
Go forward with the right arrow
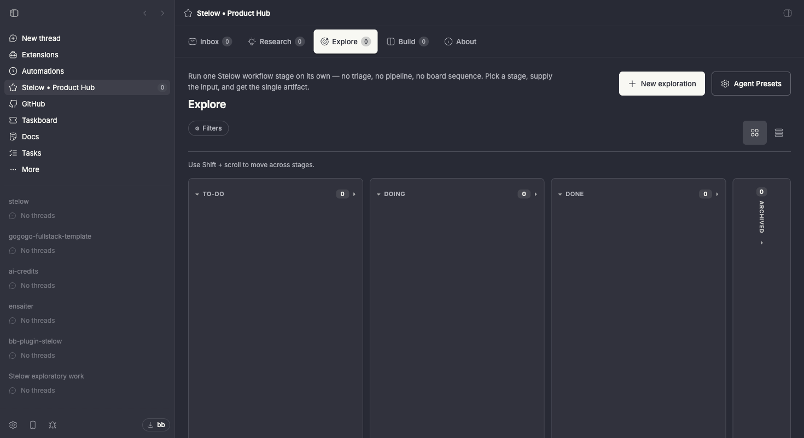tap(162, 13)
